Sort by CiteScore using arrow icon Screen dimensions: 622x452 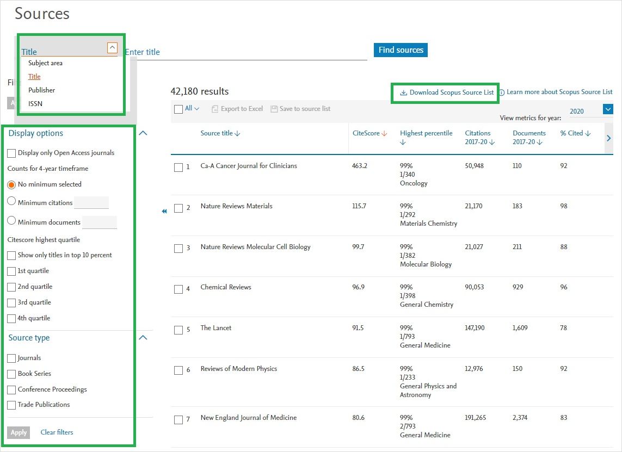coord(384,134)
